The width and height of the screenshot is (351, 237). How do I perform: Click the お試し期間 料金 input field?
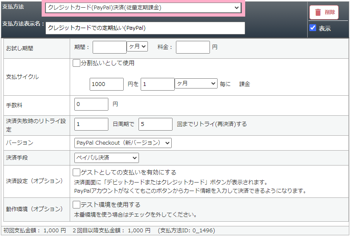point(193,47)
